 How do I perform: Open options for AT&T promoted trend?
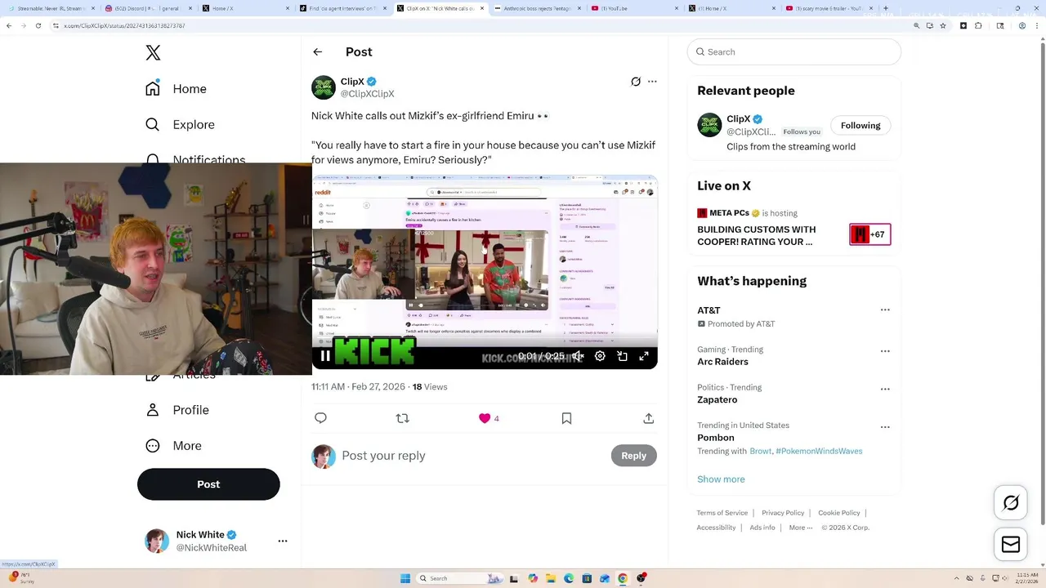(885, 310)
